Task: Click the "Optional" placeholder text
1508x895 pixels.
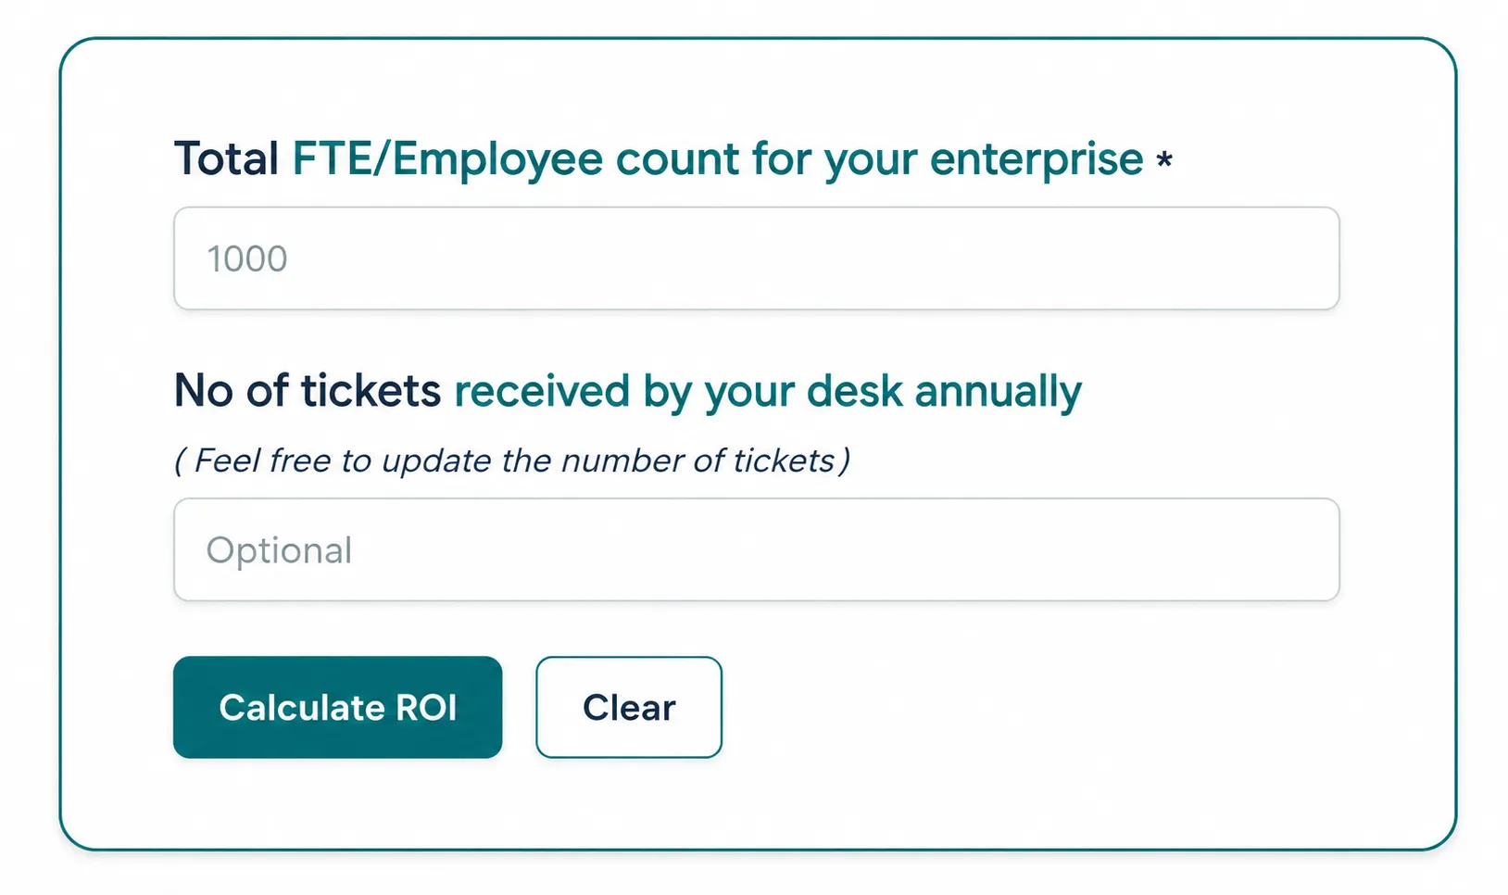Action: pyautogui.click(x=279, y=551)
